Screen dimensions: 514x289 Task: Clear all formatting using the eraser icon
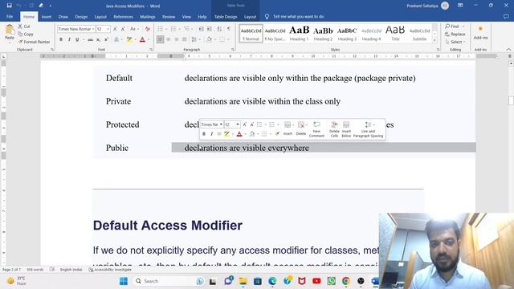[x=148, y=29]
